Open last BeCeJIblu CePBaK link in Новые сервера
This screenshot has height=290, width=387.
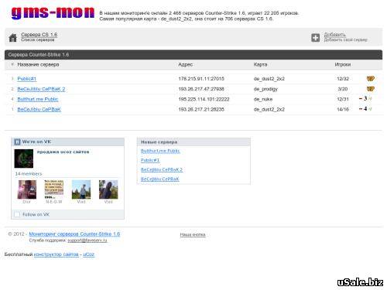point(159,179)
